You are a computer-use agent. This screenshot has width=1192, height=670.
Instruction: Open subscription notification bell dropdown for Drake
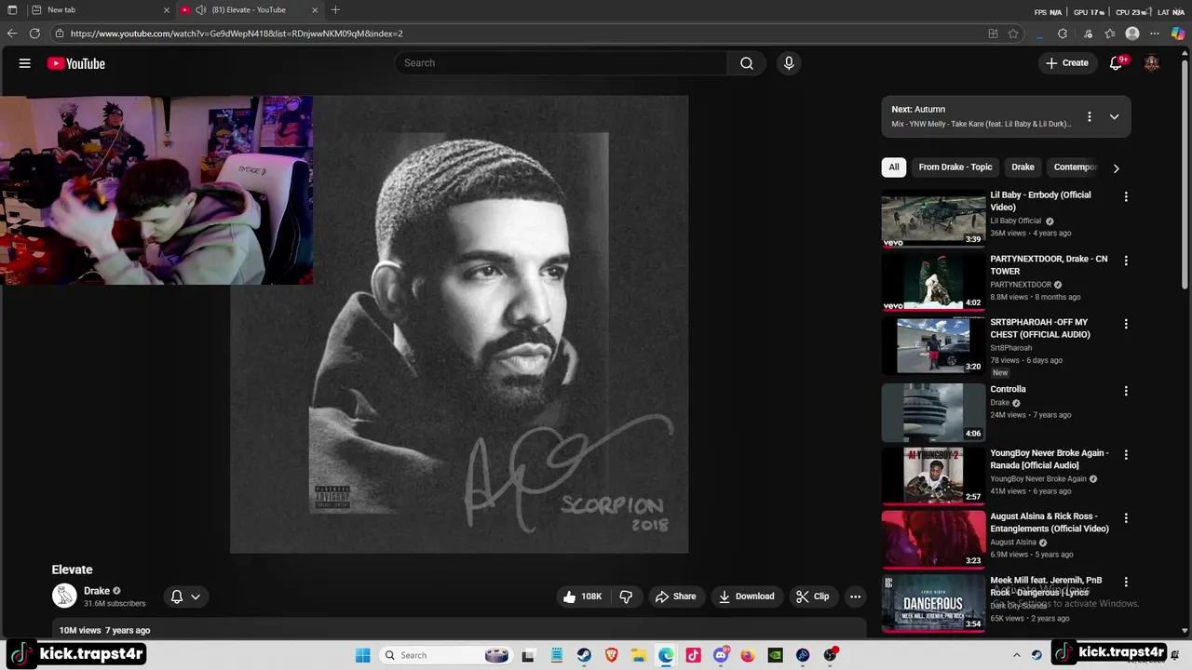click(185, 596)
